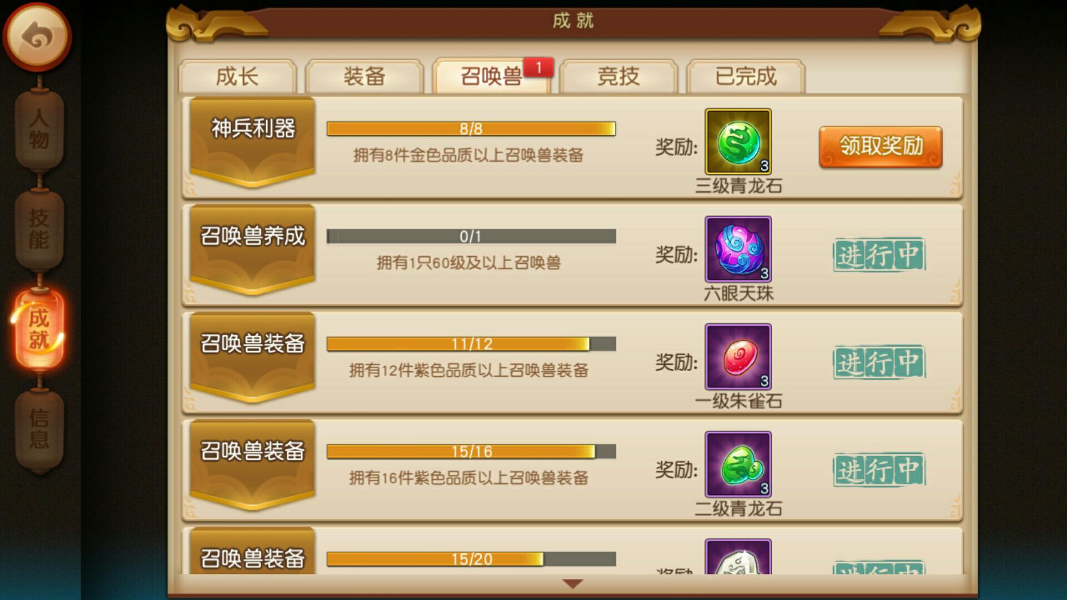This screenshot has height=600, width=1067.
Task: Switch to the 已完成 tab
Action: [746, 77]
